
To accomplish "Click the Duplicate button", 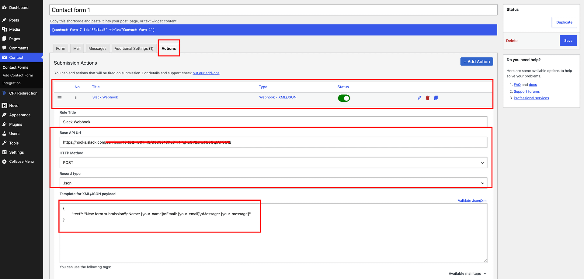I will click(564, 22).
